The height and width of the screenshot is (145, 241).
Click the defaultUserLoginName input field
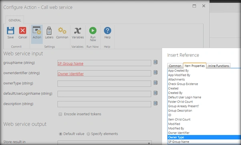104,94
